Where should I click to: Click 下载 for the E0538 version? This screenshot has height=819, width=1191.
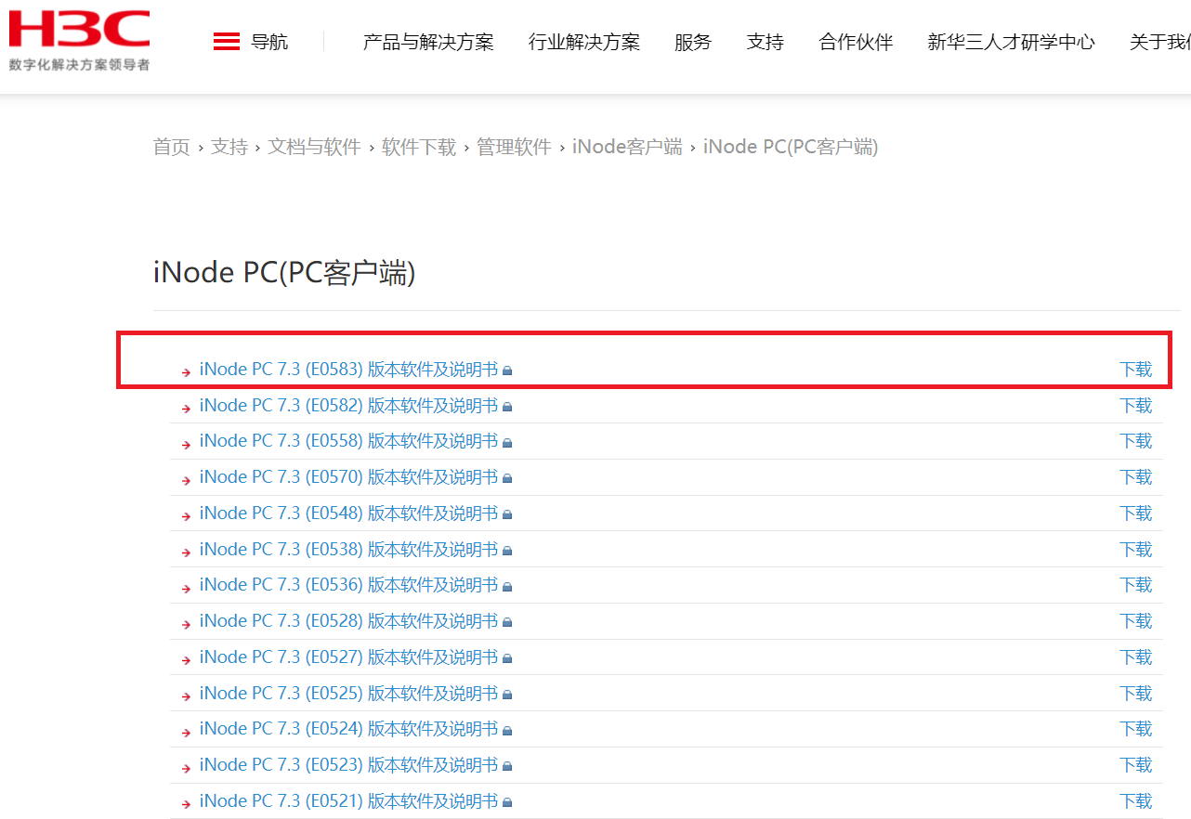click(1136, 550)
